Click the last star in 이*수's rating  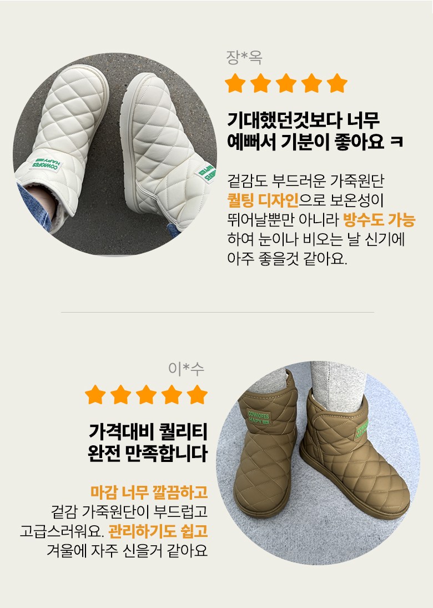(x=197, y=395)
